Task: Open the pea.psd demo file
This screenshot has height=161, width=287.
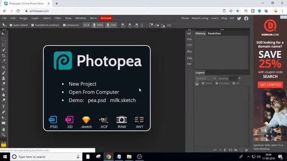Action: (97, 100)
